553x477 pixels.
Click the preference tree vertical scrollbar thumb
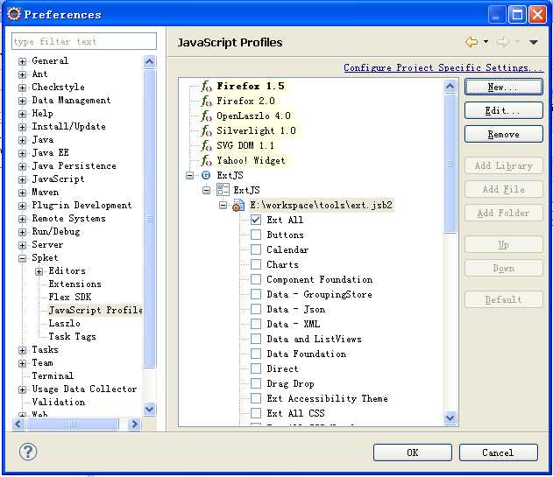coord(149,219)
